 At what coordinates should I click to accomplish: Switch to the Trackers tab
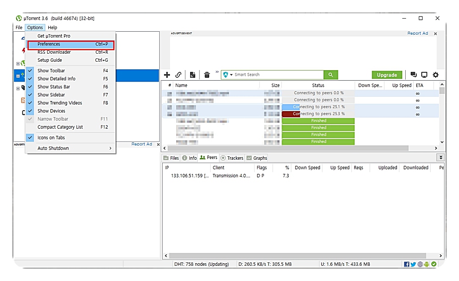tap(232, 158)
